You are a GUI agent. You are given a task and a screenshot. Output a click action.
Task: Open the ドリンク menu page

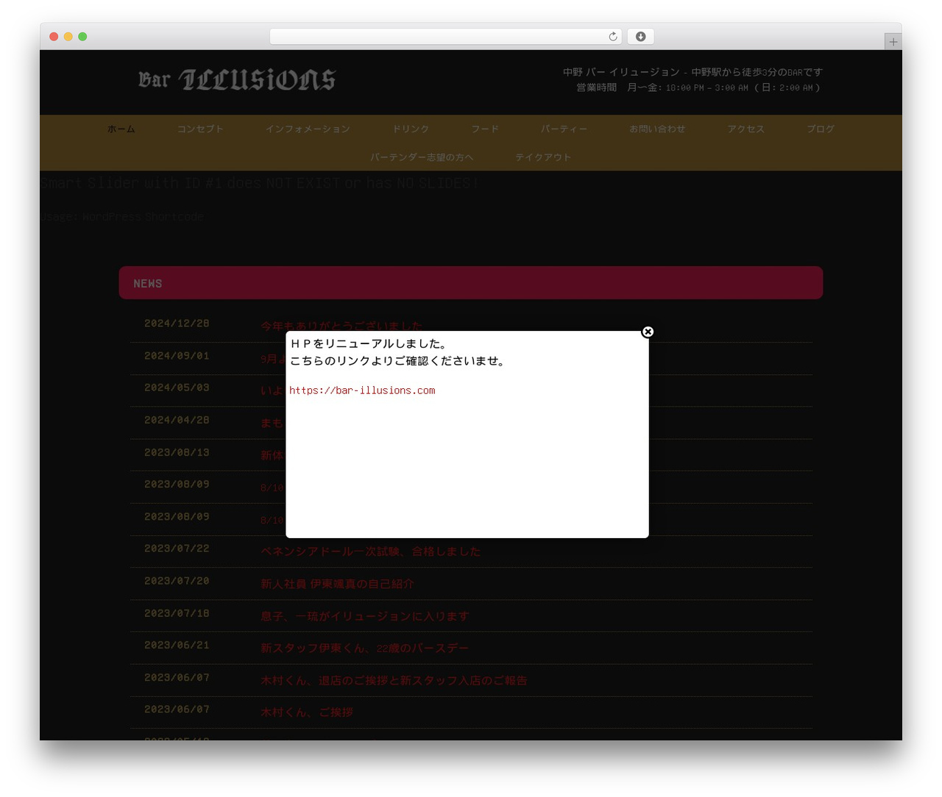pos(411,129)
